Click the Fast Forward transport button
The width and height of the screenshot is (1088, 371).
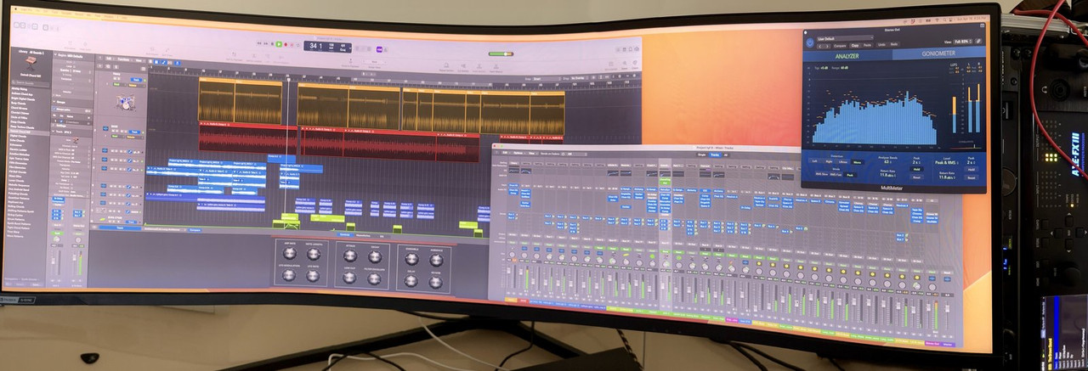[265, 43]
